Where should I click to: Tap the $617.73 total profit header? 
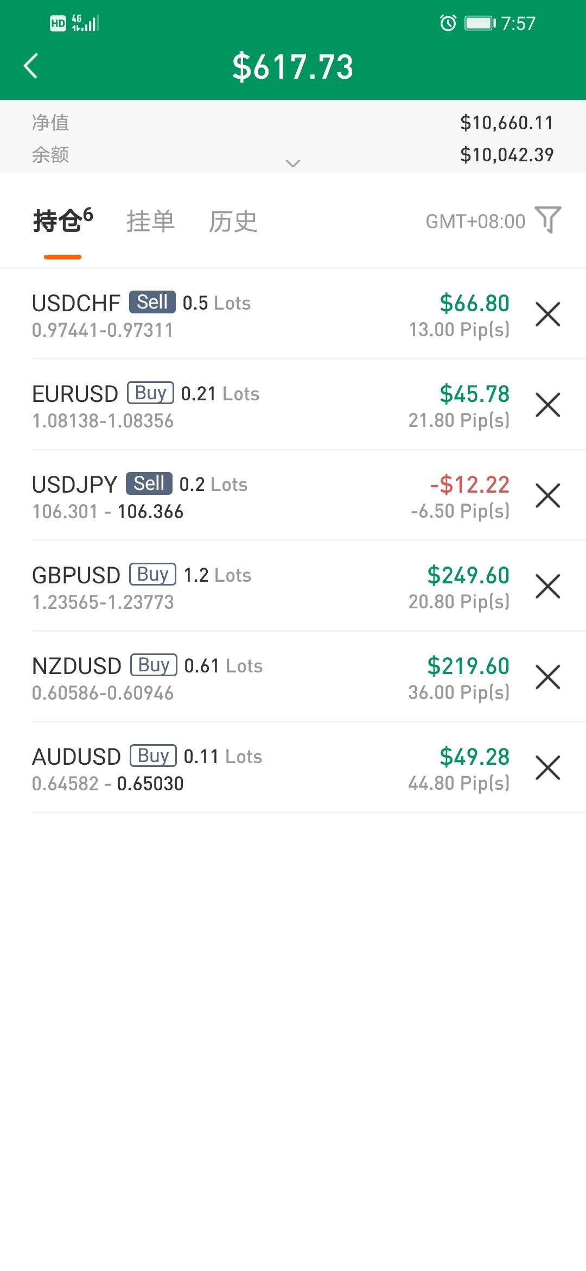293,67
